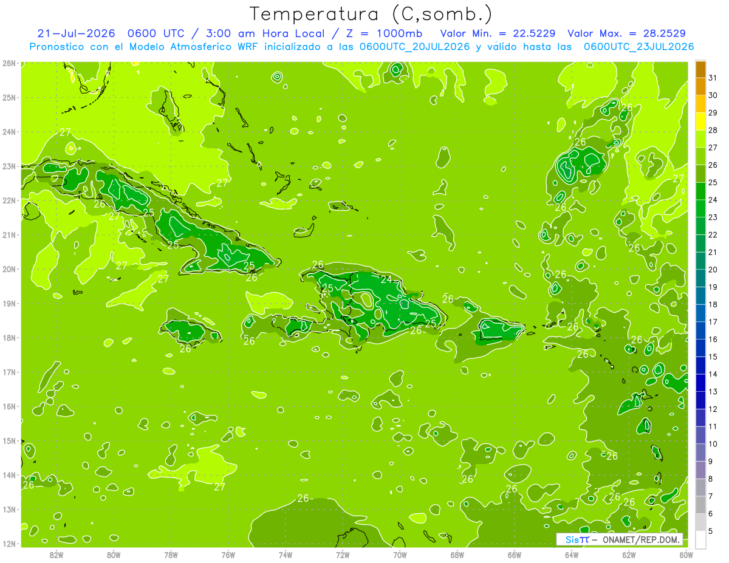729x563 pixels.
Task: Pick the white legend swatch below 5
Action: [700, 539]
